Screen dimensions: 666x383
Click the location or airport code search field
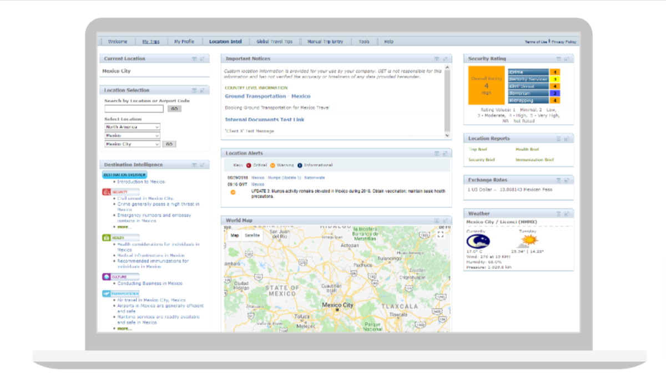pos(134,109)
